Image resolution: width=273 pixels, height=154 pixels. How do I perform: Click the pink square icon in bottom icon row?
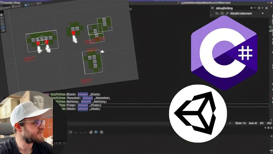point(91,132)
